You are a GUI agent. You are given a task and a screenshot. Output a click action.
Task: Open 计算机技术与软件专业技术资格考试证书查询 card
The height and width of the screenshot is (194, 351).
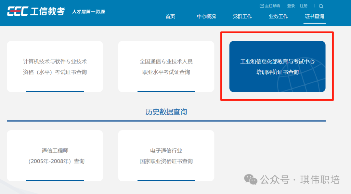55,66
